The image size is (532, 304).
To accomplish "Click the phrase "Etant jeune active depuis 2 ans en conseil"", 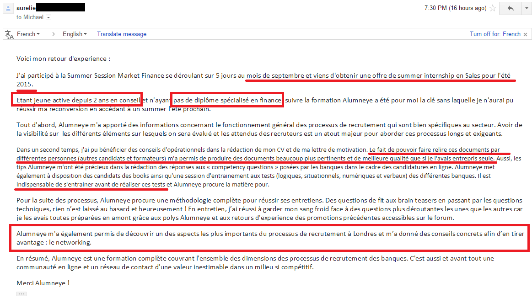I will [78, 100].
